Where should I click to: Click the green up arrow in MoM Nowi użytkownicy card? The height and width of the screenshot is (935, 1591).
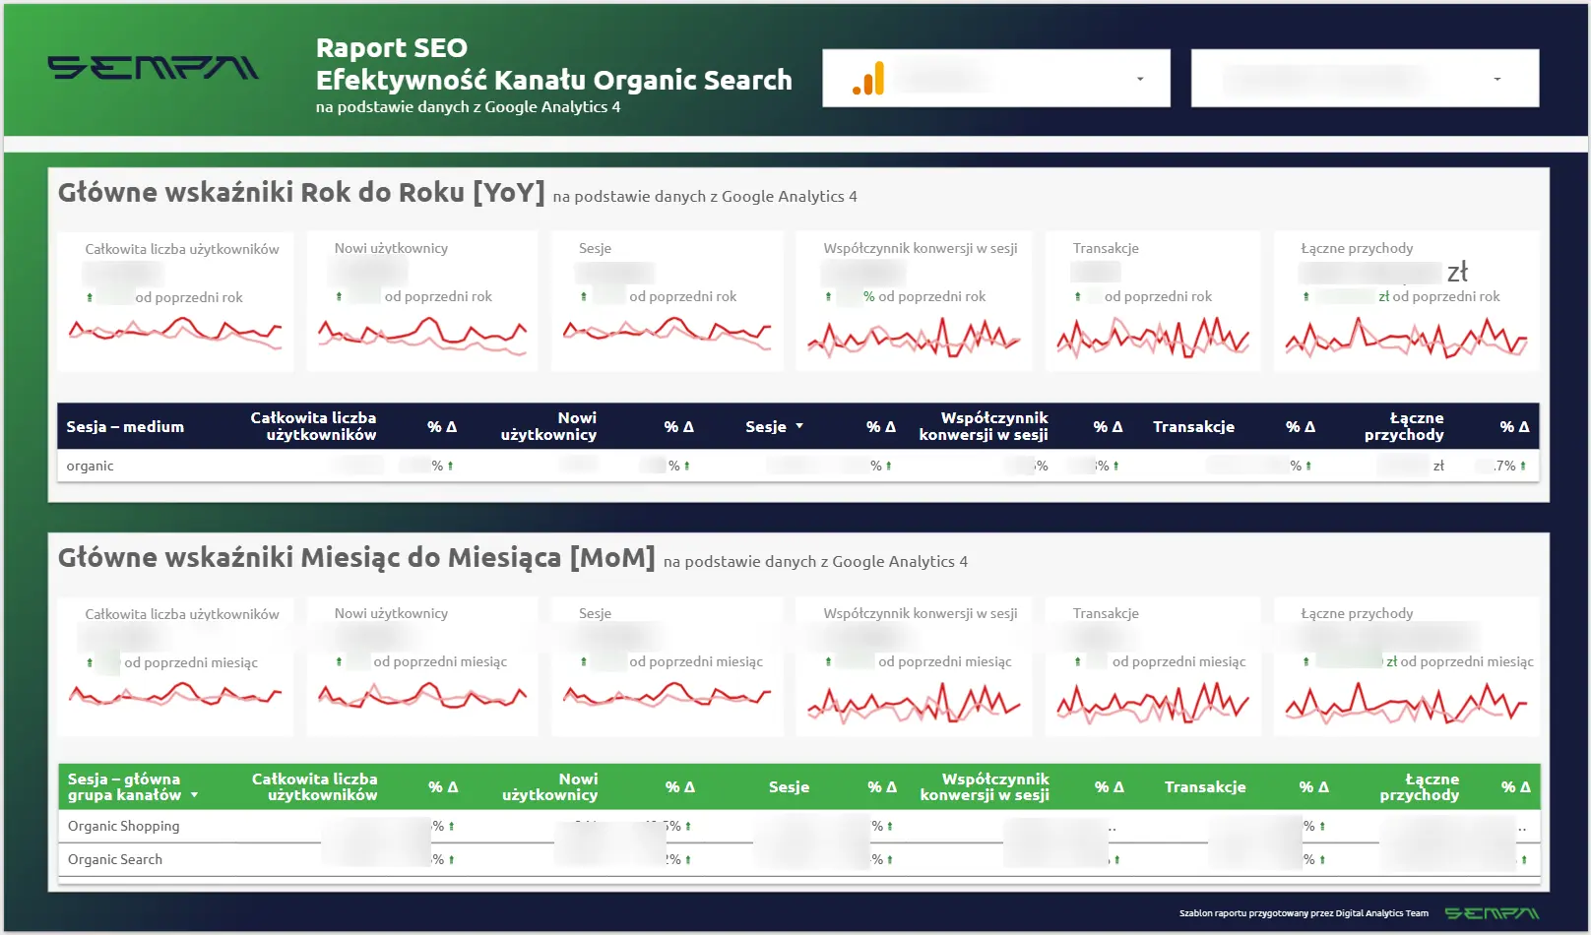click(x=339, y=661)
